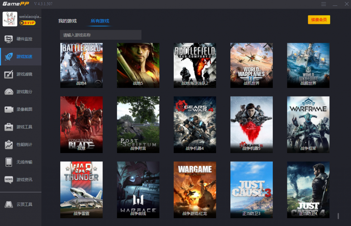The image size is (351, 226).
Task: Click the username weixiaoqia.. text
Action: click(30, 16)
